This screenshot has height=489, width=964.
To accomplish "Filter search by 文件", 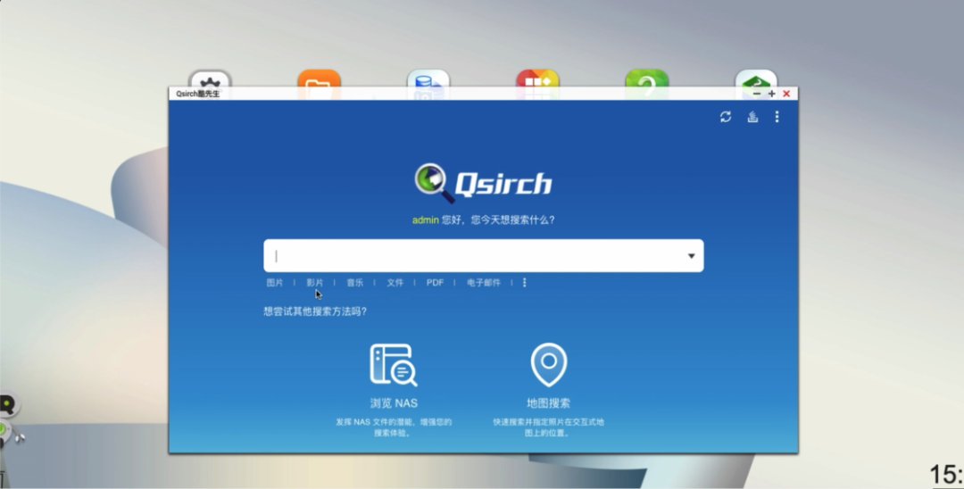I will 395,283.
